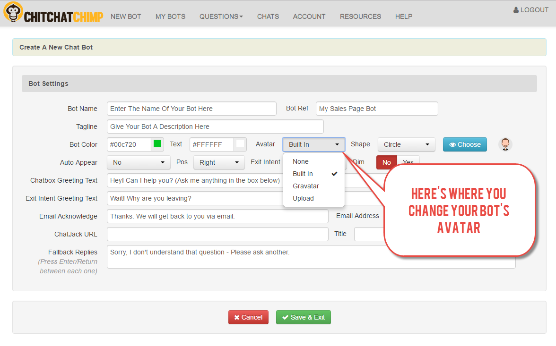Screen dimensions: 556x346
Task: Expand the Pos dropdown set to Right
Action: click(219, 162)
